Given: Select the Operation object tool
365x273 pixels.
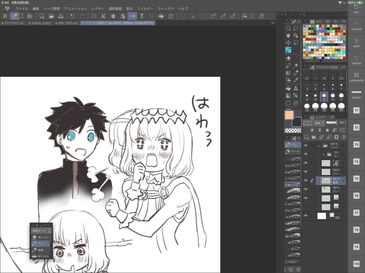Looking at the screenshot, I should pyautogui.click(x=296, y=36).
